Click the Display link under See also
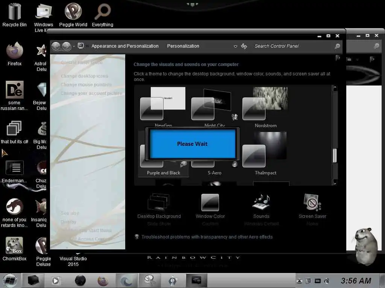This screenshot has height=288, width=385. tap(68, 222)
